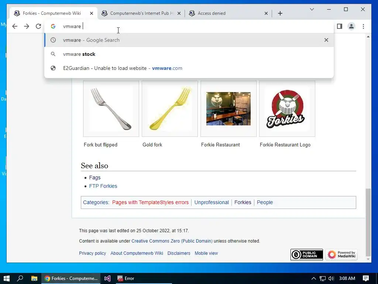Open a new tab with plus button

(280, 13)
